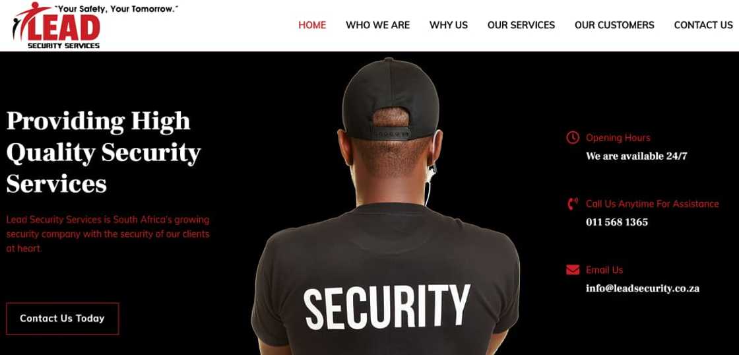Open CONTACT US in the top navigation
The height and width of the screenshot is (355, 739).
[703, 25]
